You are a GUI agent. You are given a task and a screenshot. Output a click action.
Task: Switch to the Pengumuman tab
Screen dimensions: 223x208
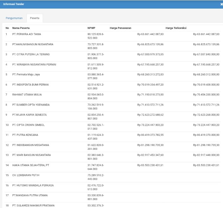pos(14,18)
